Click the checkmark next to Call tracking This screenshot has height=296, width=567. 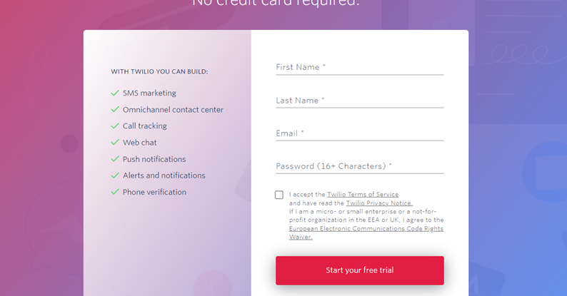(x=115, y=126)
